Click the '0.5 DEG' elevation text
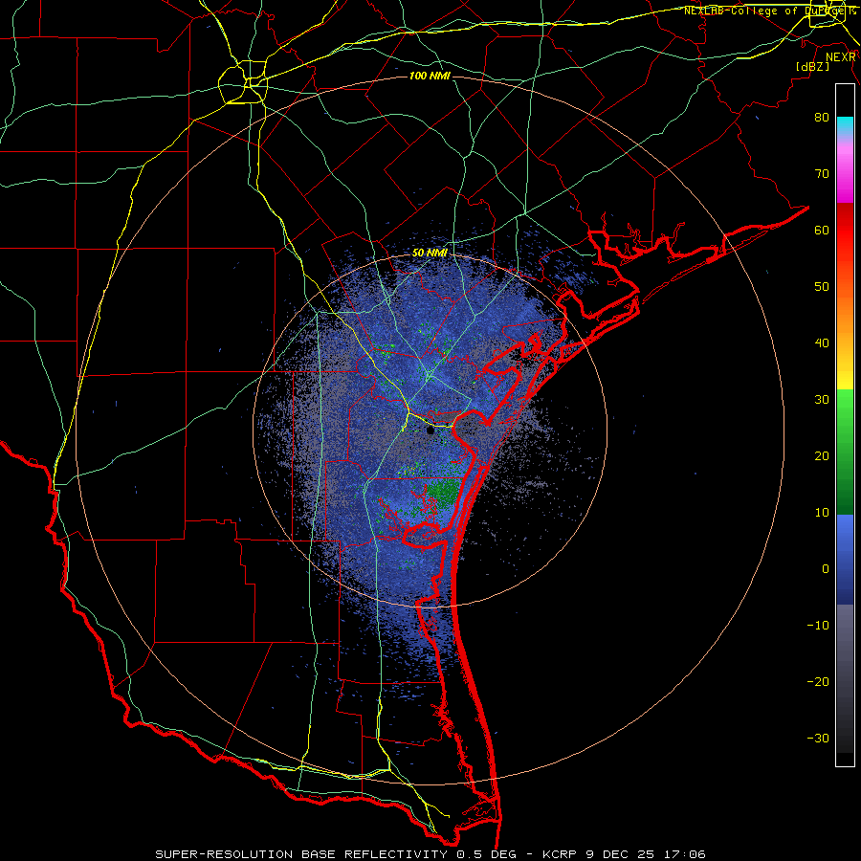Screen dimensions: 861x861 coord(487,854)
